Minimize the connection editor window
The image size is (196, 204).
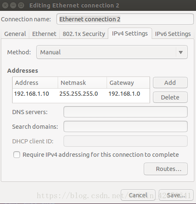point(13,5)
